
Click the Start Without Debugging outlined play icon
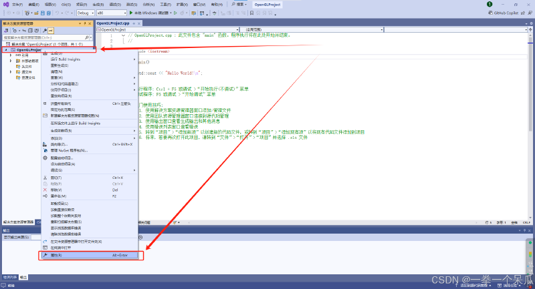click(x=175, y=13)
